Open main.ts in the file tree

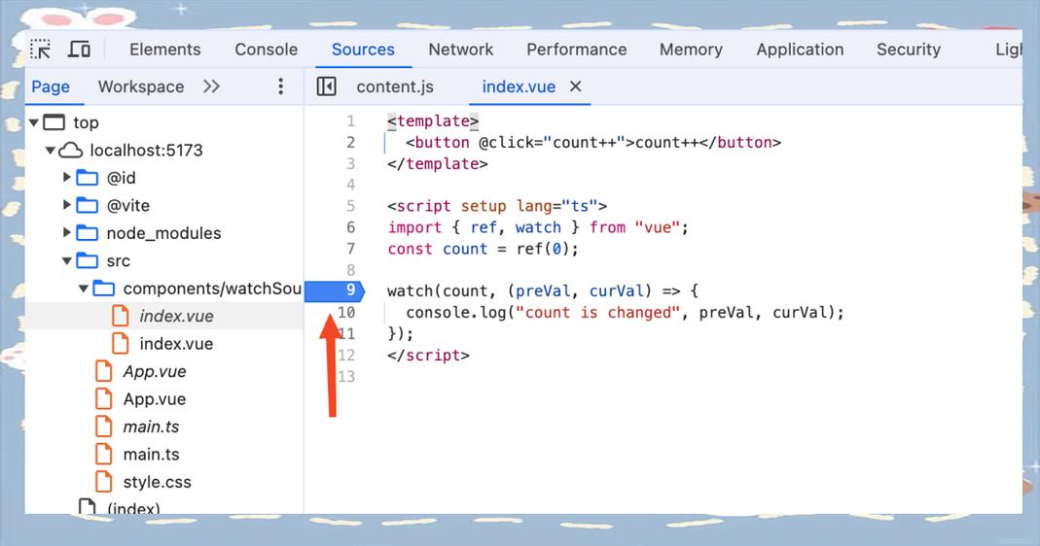point(151,455)
